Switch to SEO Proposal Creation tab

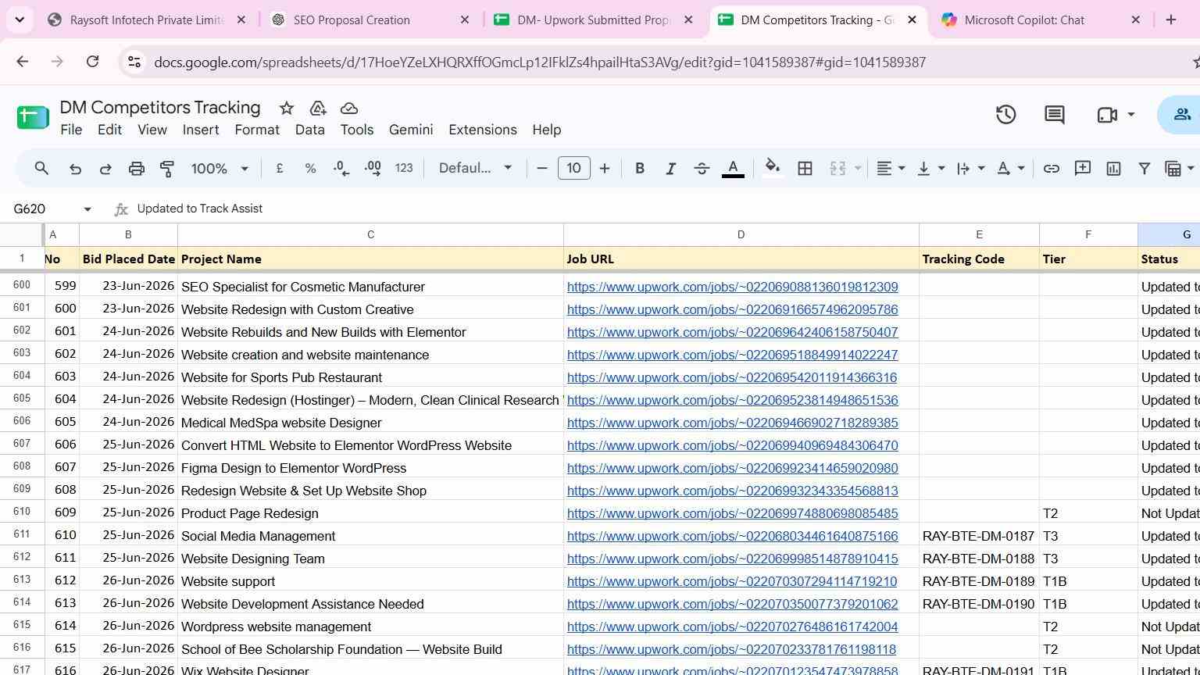pos(351,20)
